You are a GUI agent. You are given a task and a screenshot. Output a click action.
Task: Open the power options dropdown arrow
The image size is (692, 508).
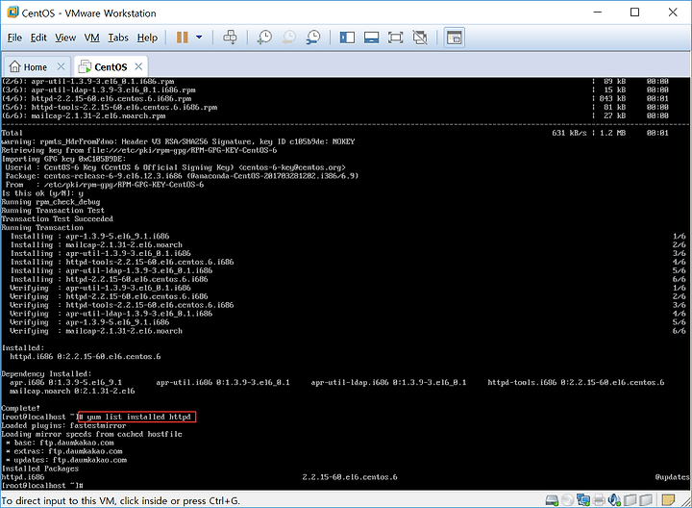point(199,38)
